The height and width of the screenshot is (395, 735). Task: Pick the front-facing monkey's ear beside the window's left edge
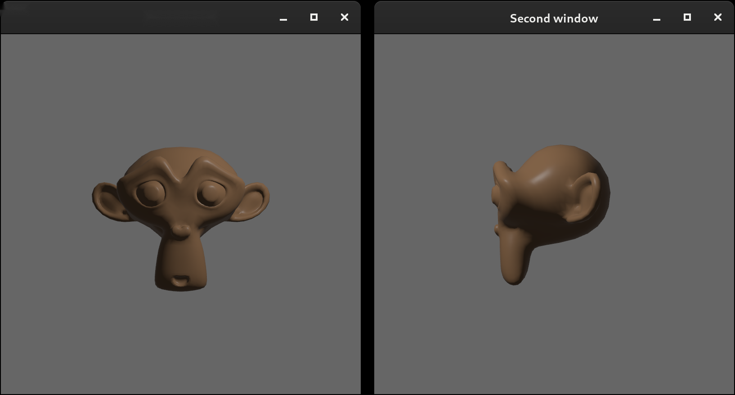click(x=107, y=201)
